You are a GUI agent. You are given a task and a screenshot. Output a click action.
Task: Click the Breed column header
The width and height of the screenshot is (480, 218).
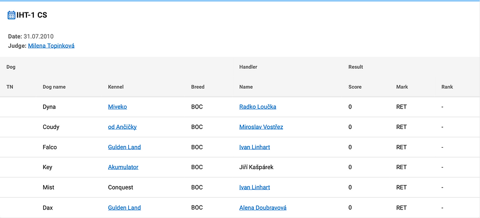(198, 87)
